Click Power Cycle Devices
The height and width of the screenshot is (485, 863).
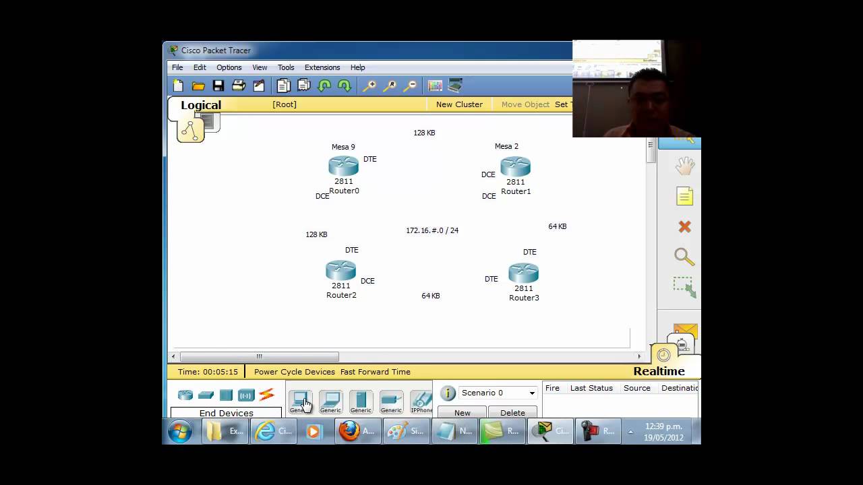pyautogui.click(x=295, y=372)
